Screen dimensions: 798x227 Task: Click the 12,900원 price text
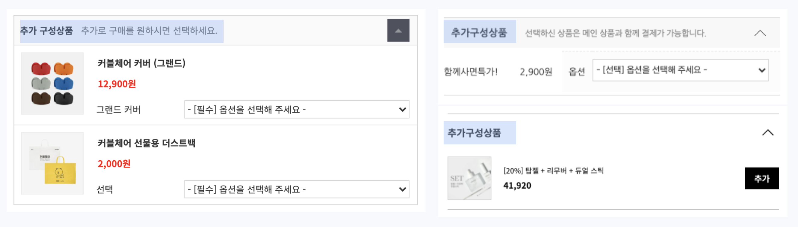click(117, 84)
